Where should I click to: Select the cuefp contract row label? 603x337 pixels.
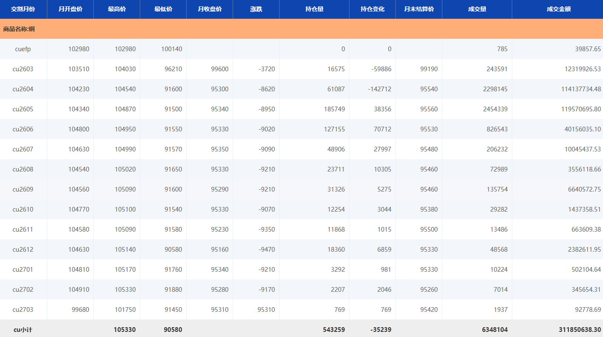click(23, 49)
